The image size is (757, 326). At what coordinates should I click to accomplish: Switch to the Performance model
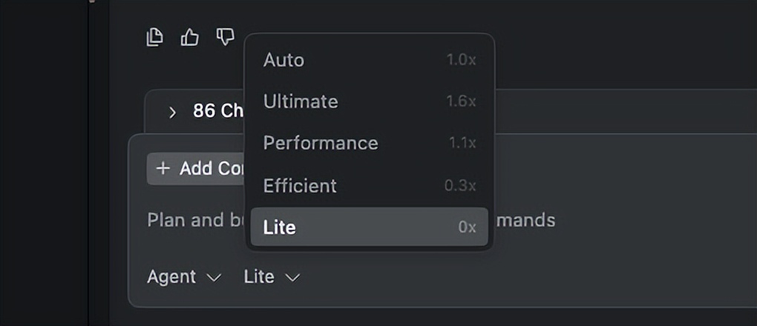(321, 143)
